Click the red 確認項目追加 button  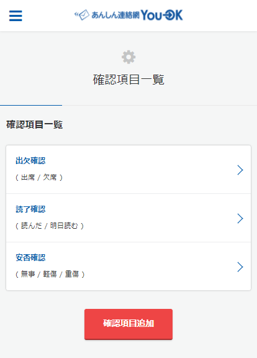click(128, 324)
